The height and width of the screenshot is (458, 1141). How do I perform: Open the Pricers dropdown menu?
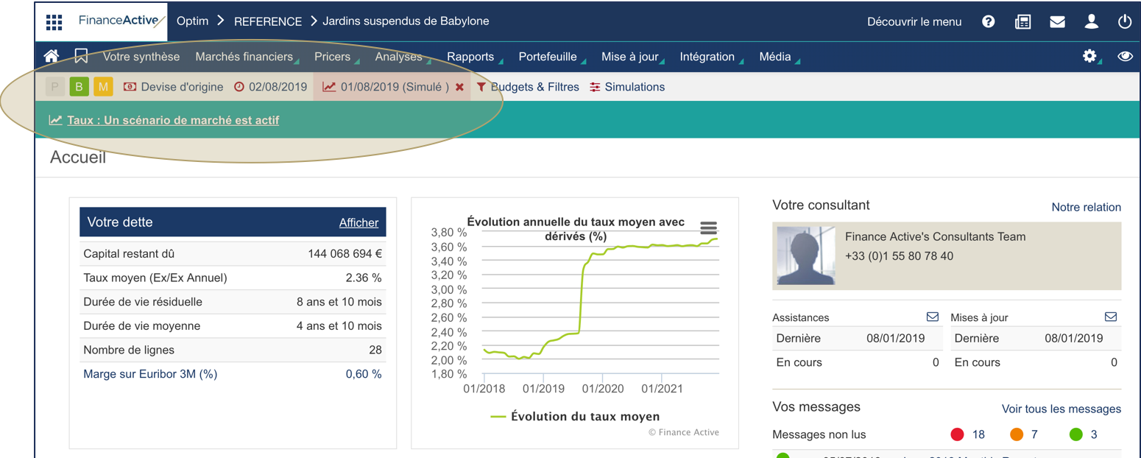333,56
